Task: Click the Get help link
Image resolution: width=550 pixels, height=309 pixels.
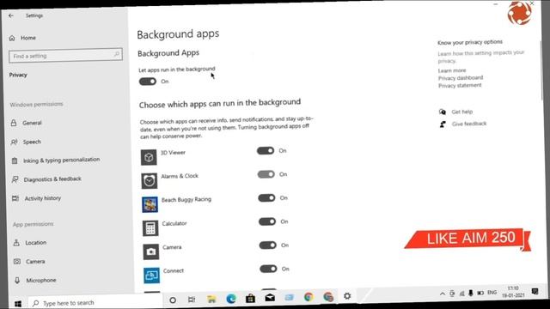Action: pos(461,112)
